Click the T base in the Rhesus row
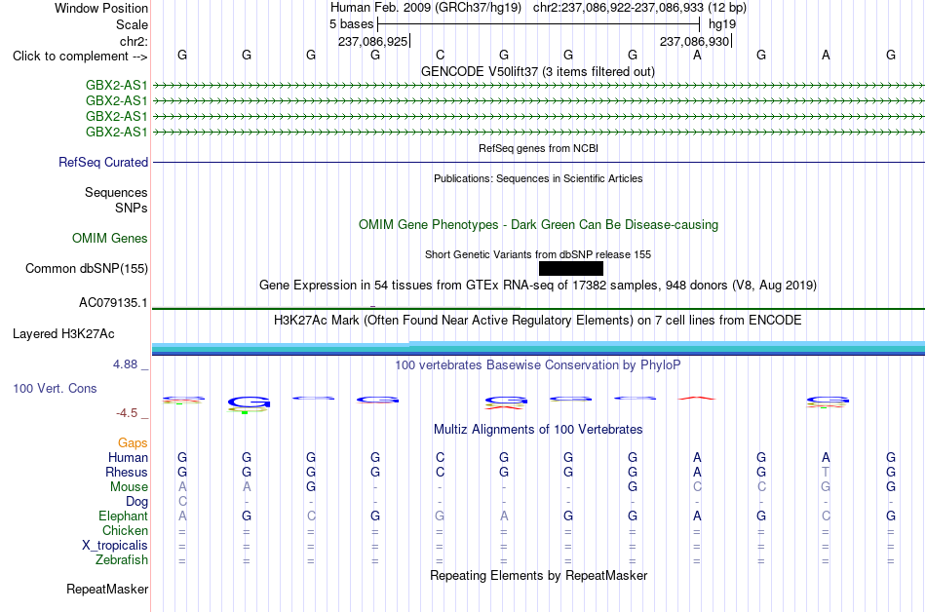Viewport: 926px width, 612px height. coord(826,472)
